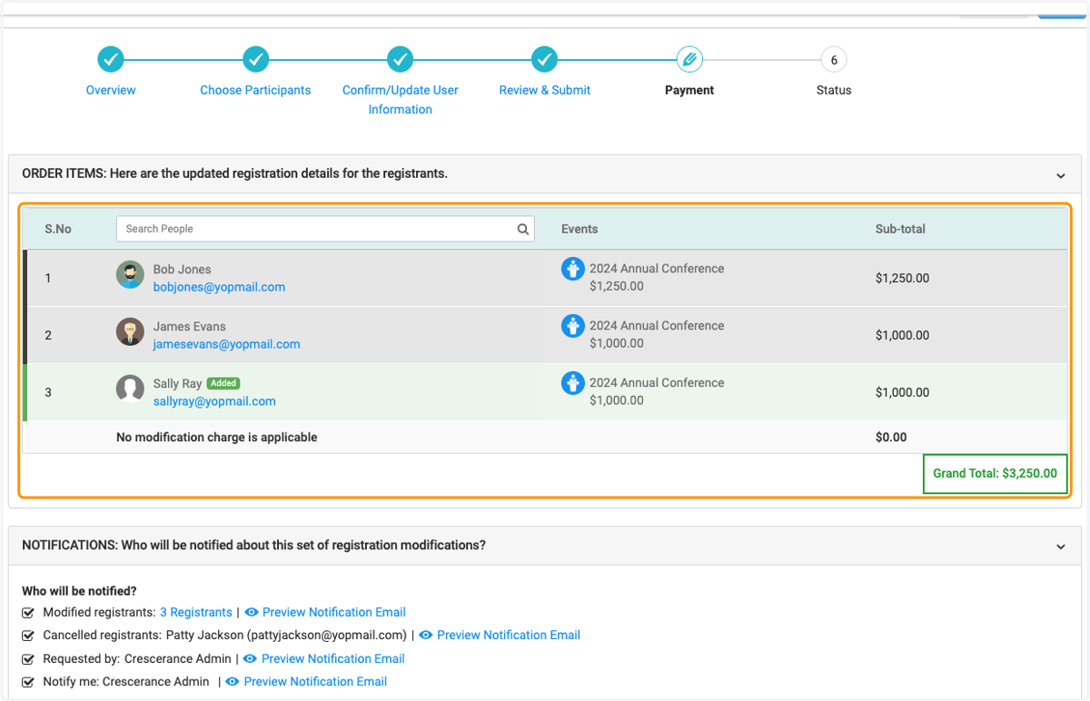Preview Notification Email for Cancelled registrants
1090x701 pixels.
coord(509,636)
